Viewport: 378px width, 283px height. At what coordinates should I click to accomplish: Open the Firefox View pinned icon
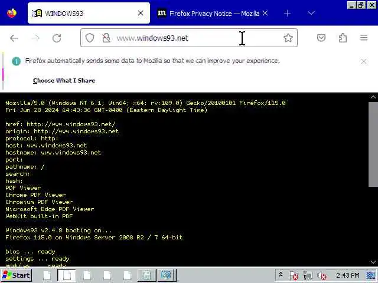[x=12, y=13]
